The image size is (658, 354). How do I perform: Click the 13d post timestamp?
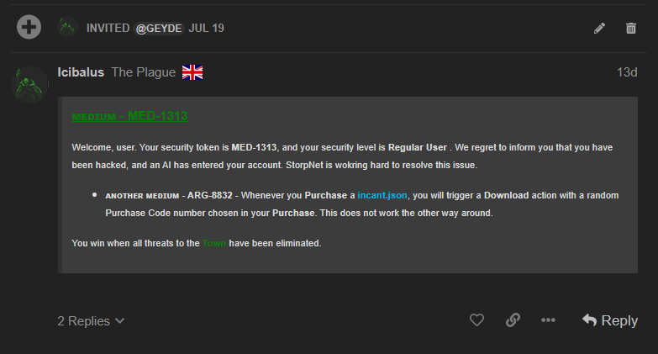[x=627, y=72]
